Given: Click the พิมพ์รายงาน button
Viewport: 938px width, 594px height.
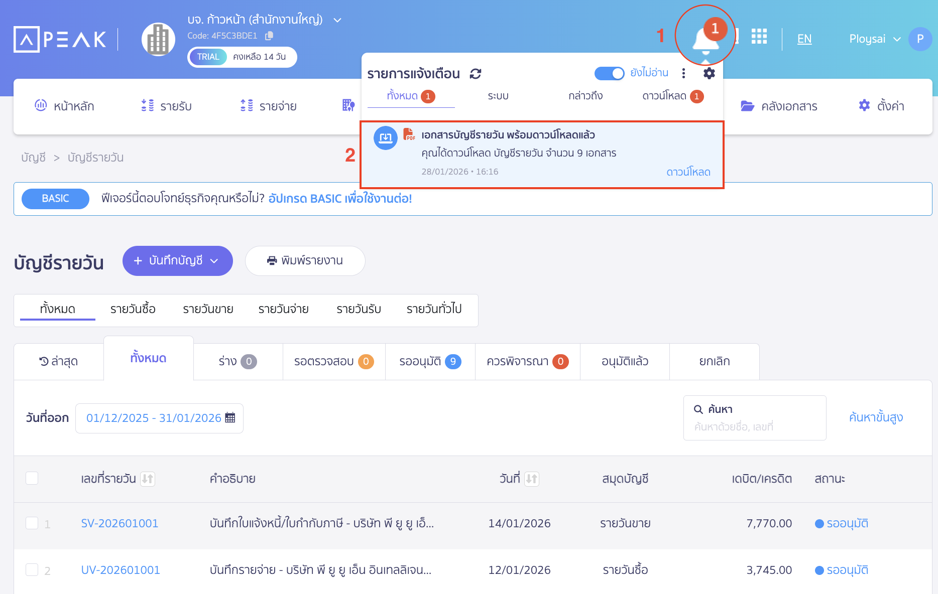Looking at the screenshot, I should tap(305, 260).
